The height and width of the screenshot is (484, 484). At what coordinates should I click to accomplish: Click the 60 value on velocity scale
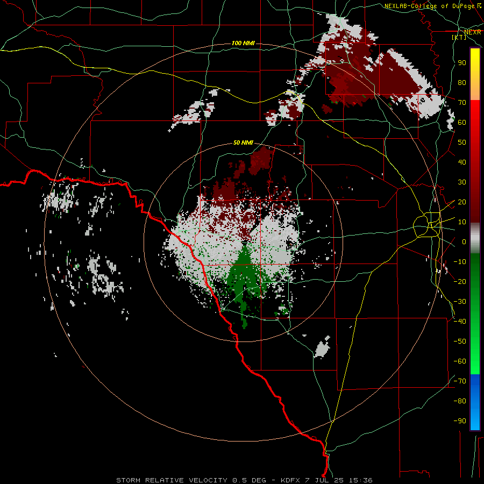click(x=462, y=123)
